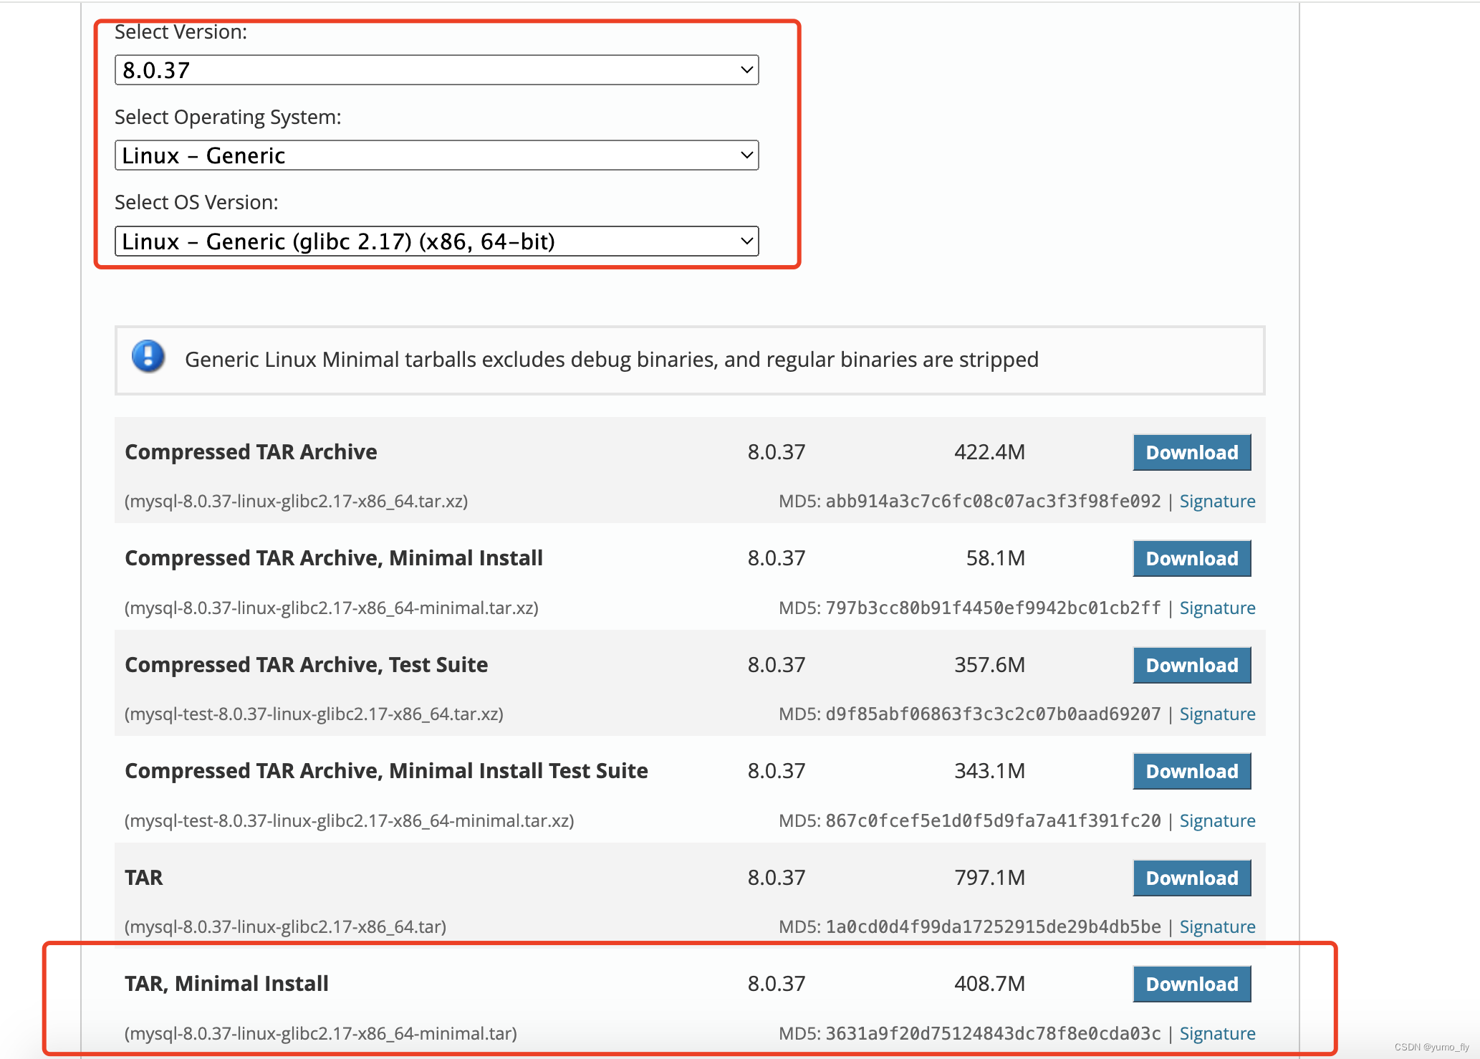Open the Select Operating System dropdown
This screenshot has width=1480, height=1059.
click(x=436, y=155)
